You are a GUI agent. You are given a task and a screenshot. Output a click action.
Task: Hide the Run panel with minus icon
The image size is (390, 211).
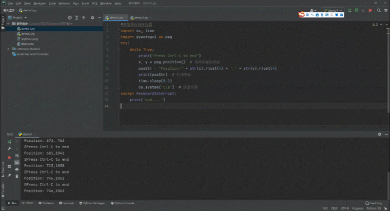coord(386,134)
